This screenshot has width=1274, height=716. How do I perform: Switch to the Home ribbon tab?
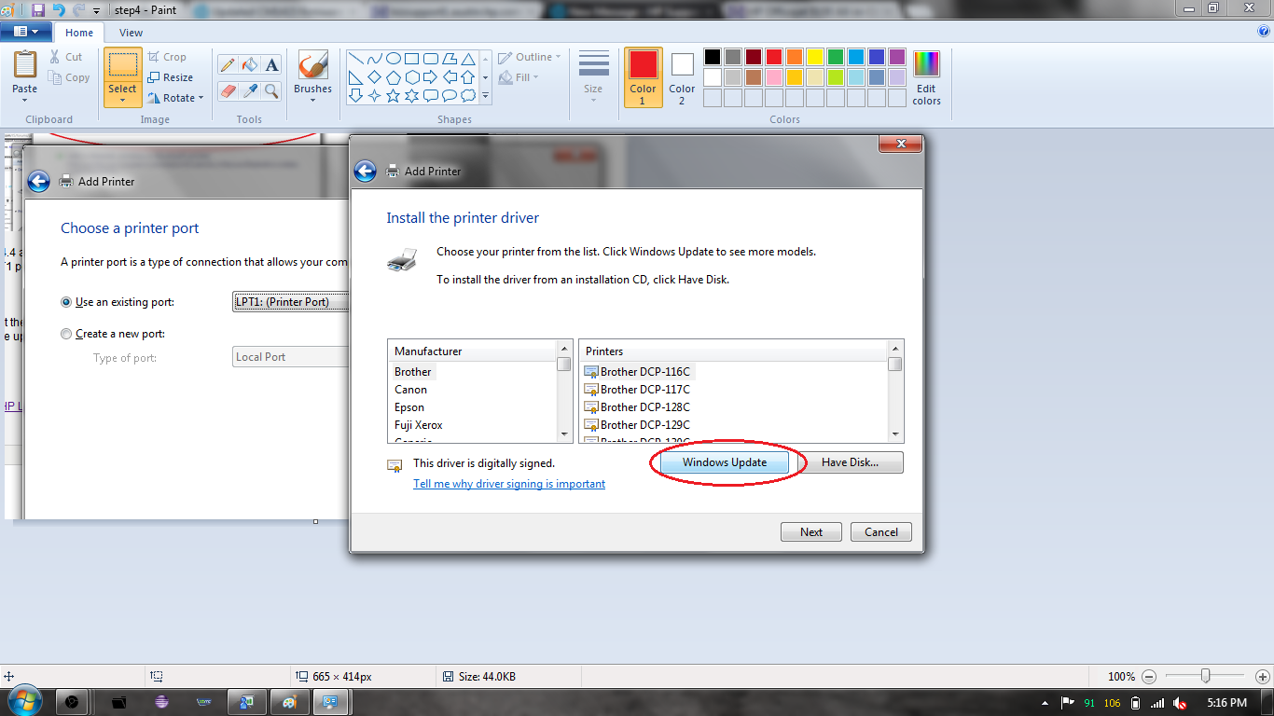pos(79,33)
